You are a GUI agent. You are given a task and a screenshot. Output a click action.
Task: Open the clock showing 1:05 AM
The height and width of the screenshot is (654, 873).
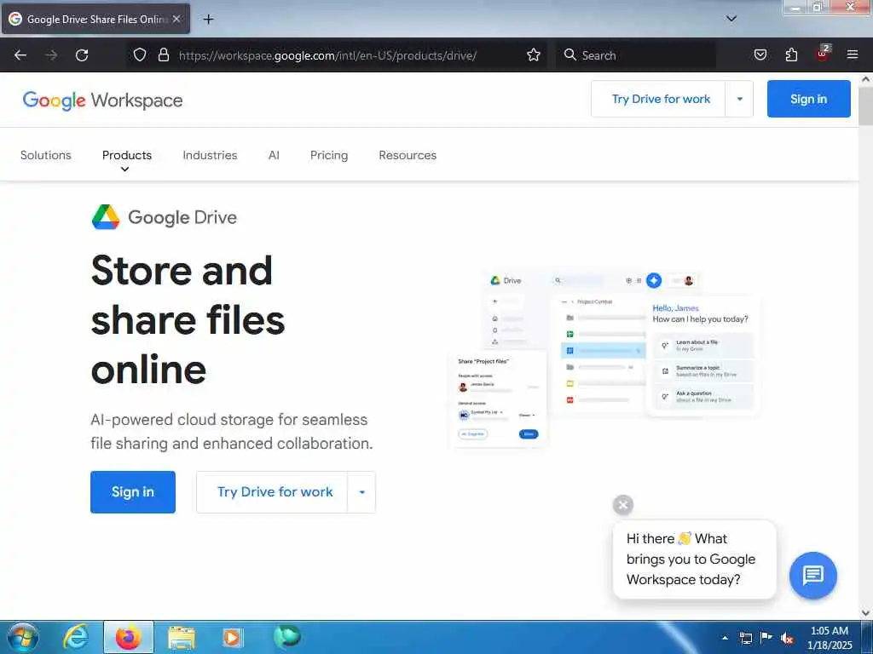(x=830, y=638)
